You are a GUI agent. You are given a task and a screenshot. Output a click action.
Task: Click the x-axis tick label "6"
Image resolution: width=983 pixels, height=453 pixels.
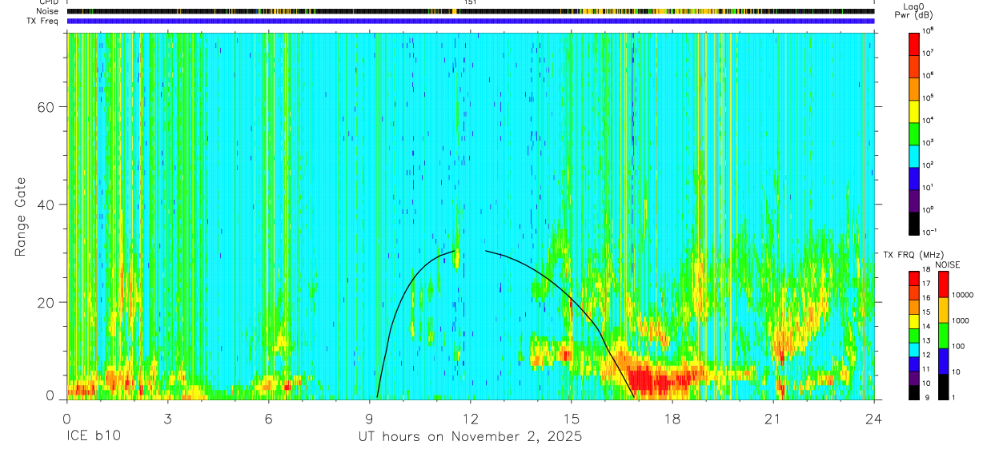(268, 419)
